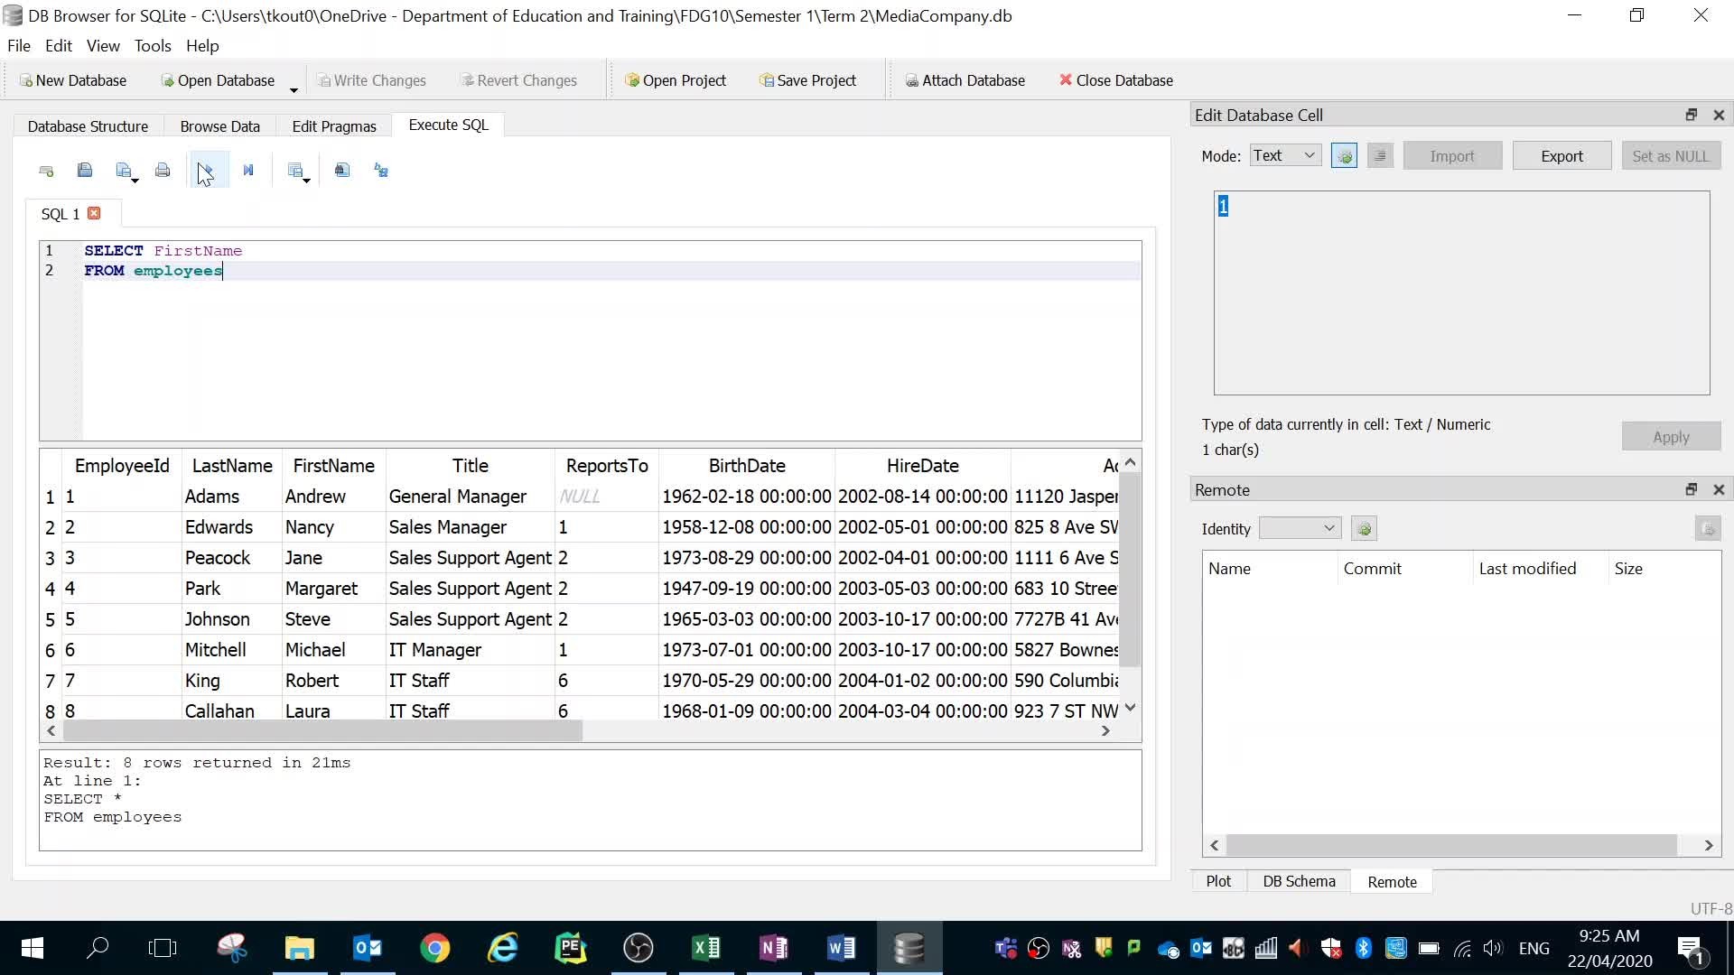Image resolution: width=1734 pixels, height=975 pixels.
Task: Refresh the identity list in Remote panel
Action: point(1364,528)
